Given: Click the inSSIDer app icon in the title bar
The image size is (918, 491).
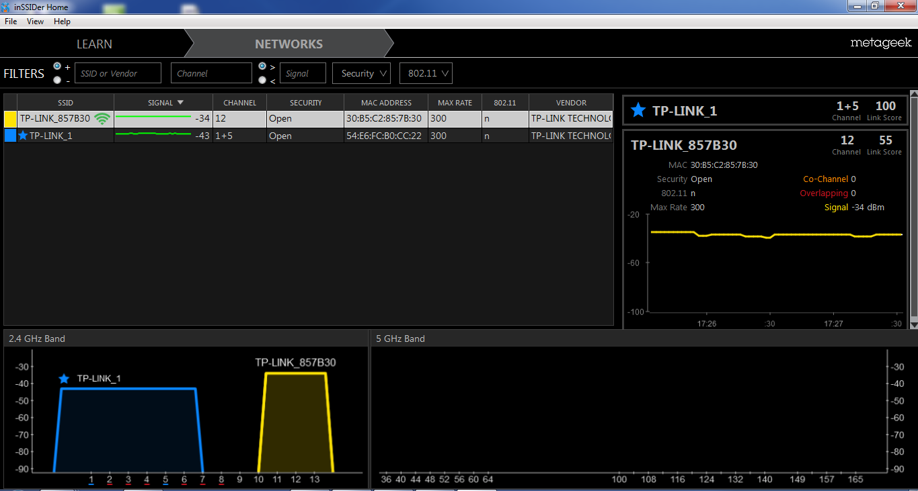Looking at the screenshot, I should pyautogui.click(x=6, y=7).
